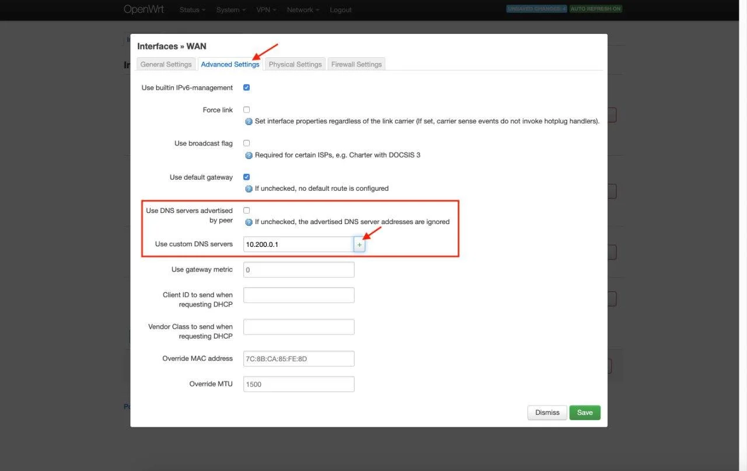Open the Network dropdown menu

[303, 10]
